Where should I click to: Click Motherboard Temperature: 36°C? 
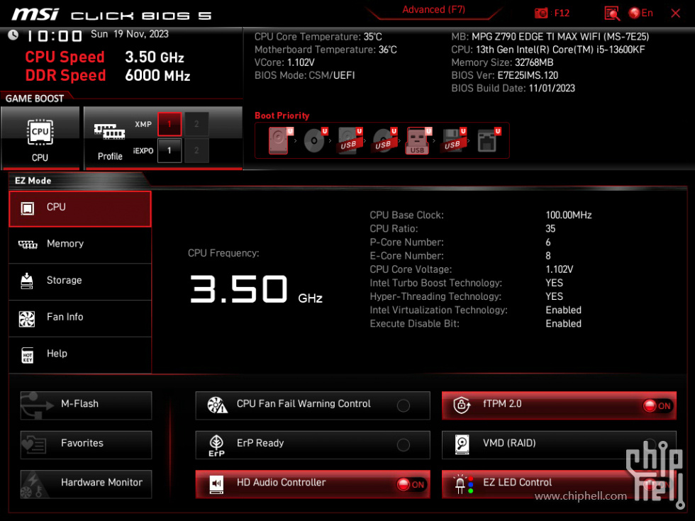[x=326, y=50]
